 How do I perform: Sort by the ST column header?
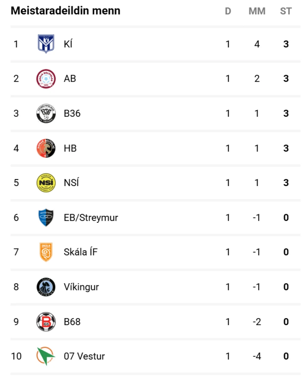coord(286,11)
